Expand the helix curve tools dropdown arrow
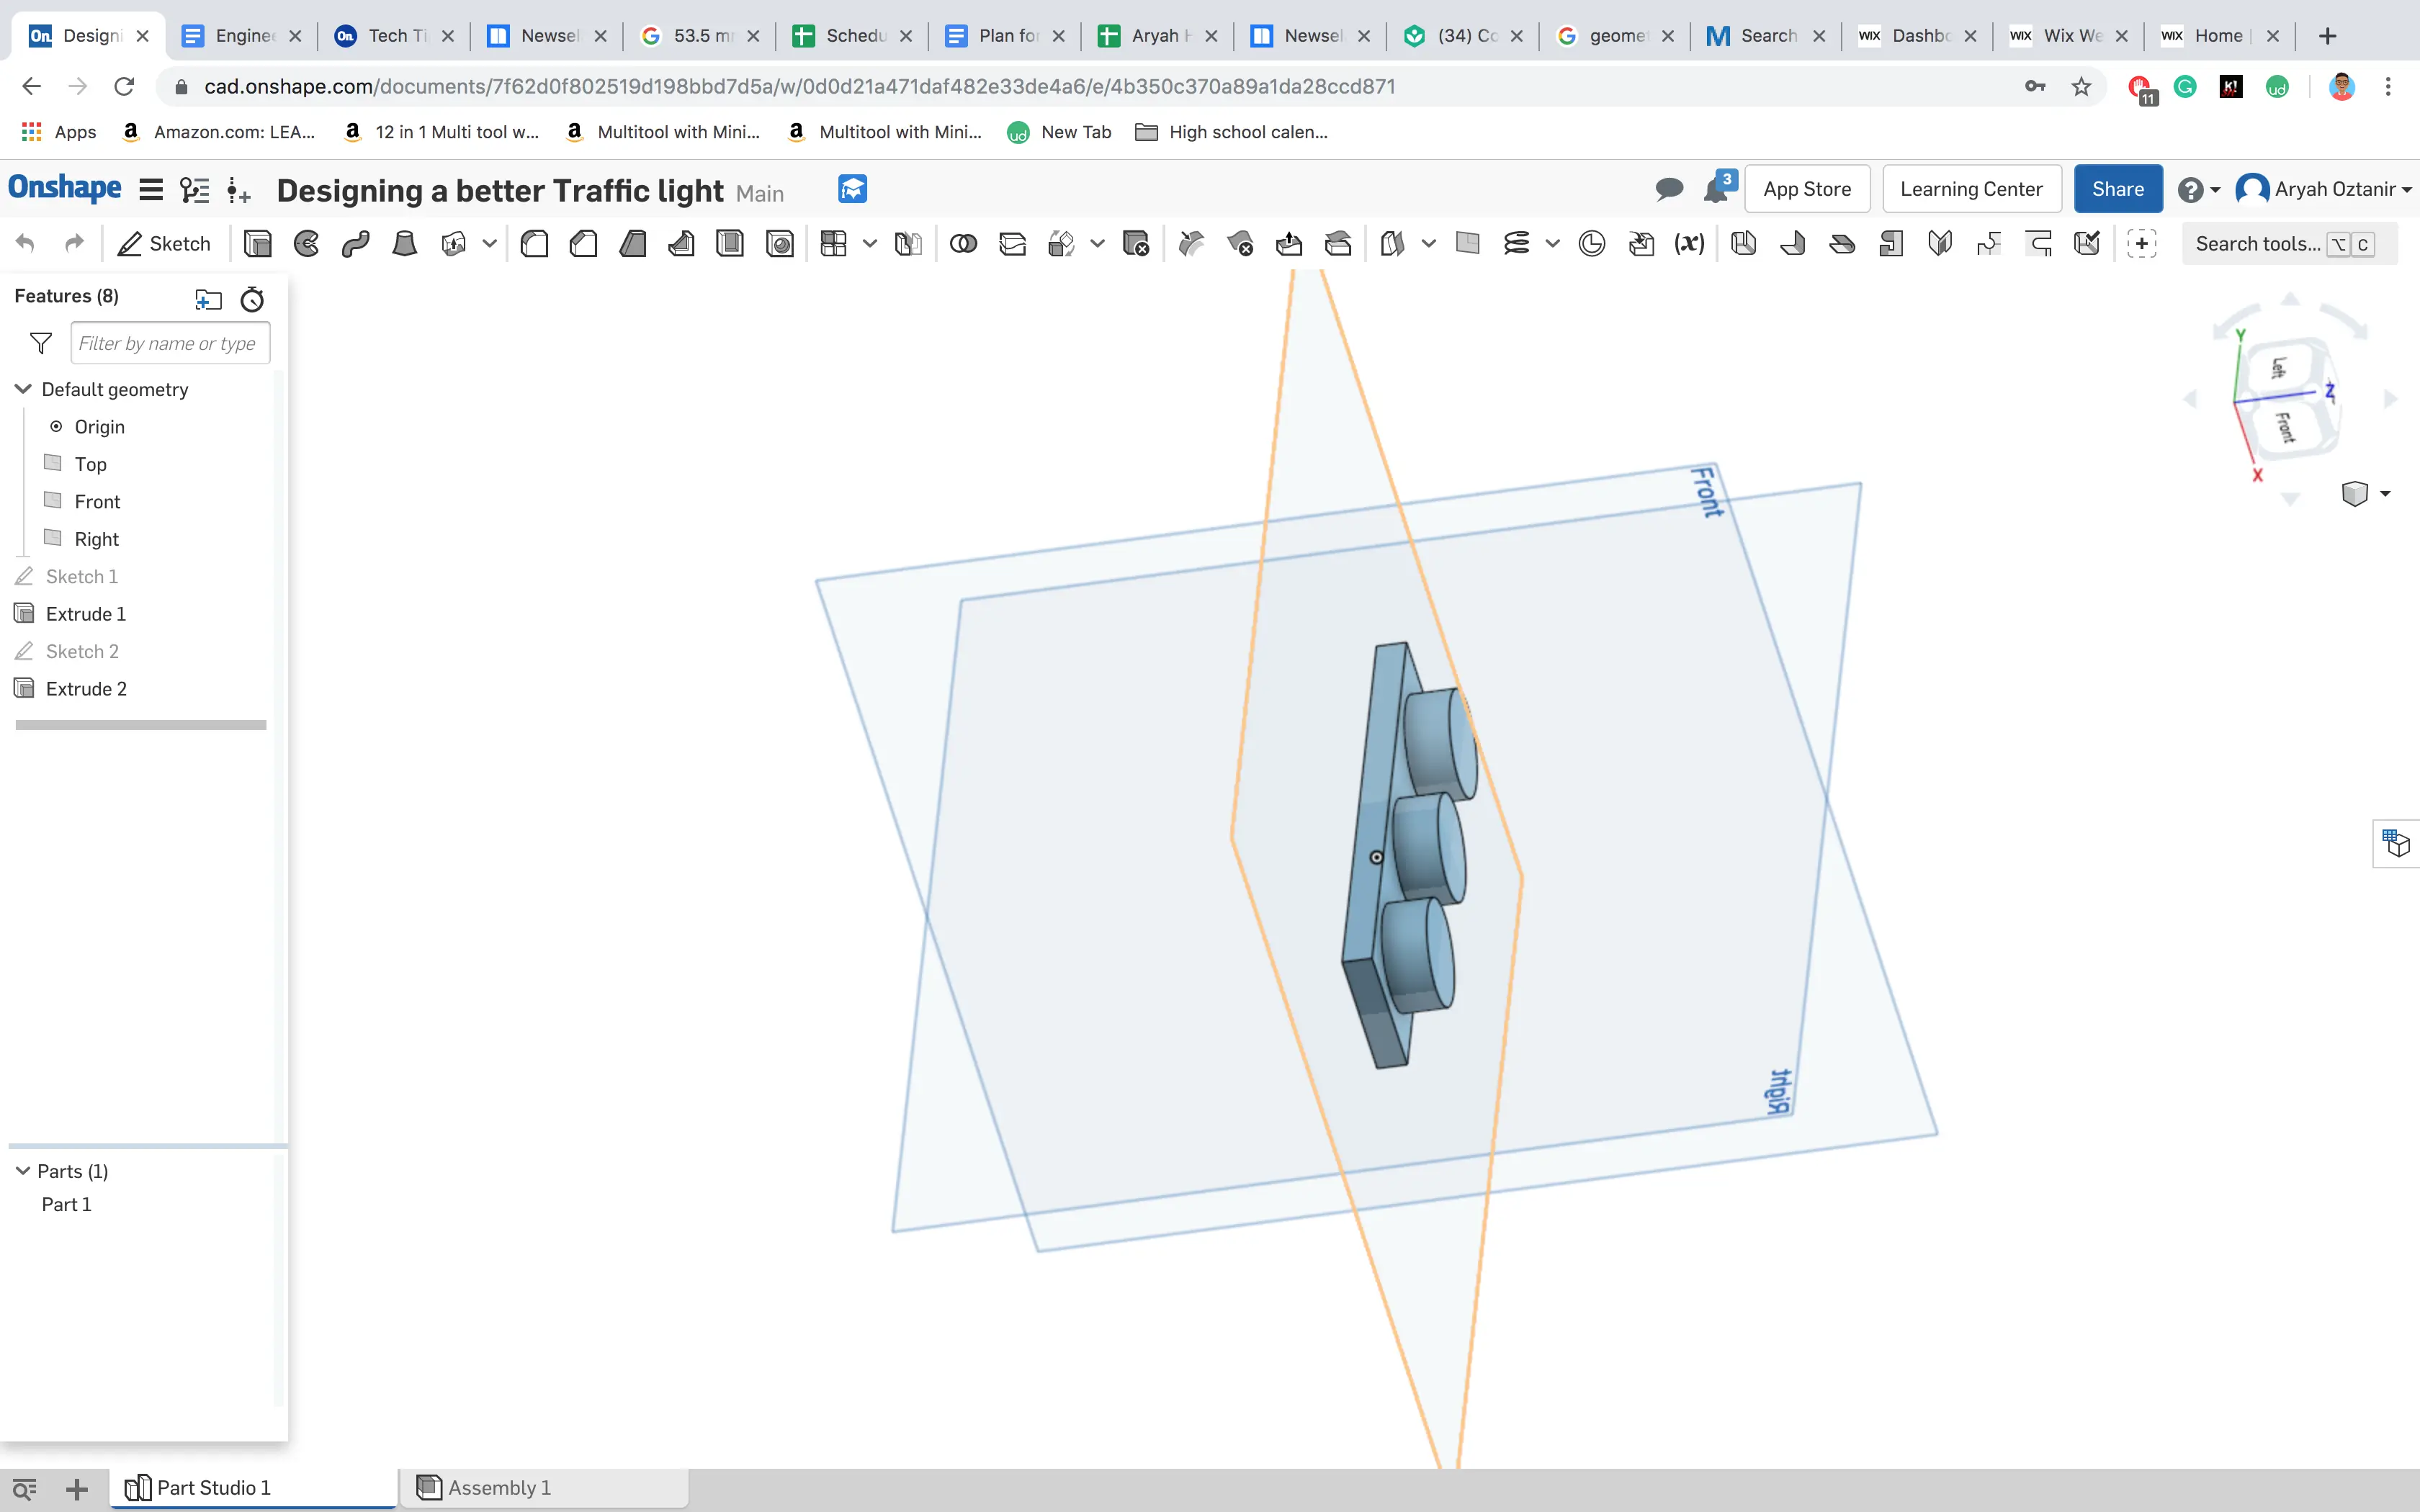 click(x=1552, y=244)
